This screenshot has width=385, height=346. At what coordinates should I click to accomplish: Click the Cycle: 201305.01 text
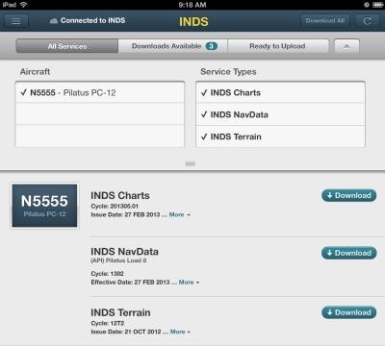click(115, 206)
